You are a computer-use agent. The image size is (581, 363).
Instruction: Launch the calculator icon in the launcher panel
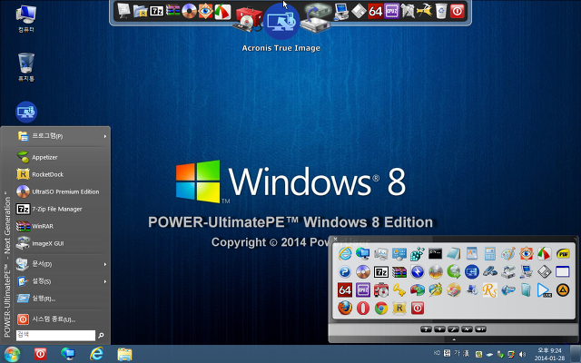[489, 253]
